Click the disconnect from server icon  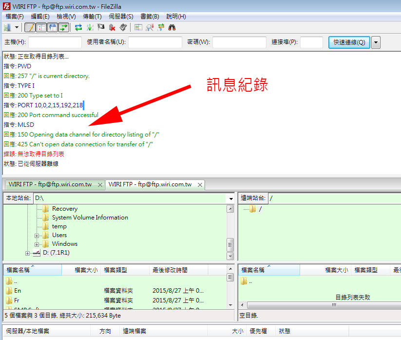tap(112, 27)
